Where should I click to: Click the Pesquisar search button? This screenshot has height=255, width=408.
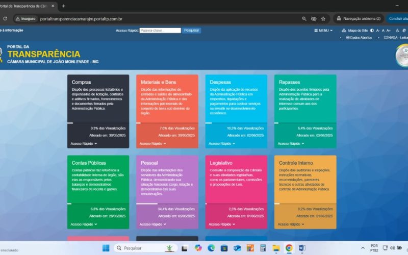tap(192, 31)
